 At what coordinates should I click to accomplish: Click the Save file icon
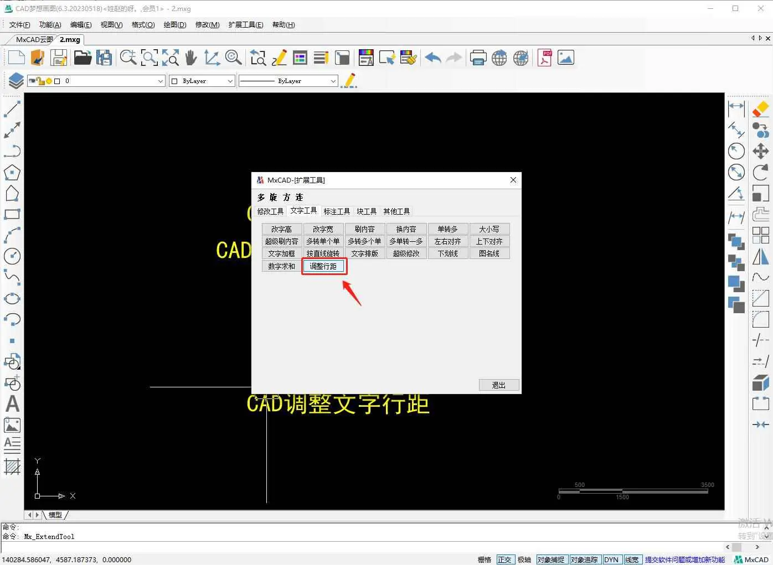(x=59, y=58)
